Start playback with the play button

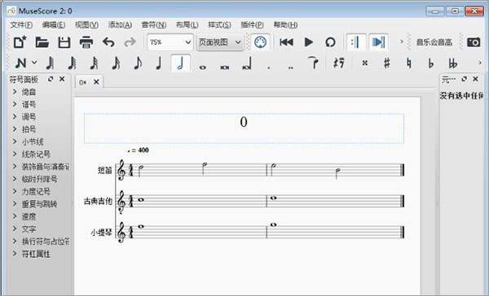[308, 42]
